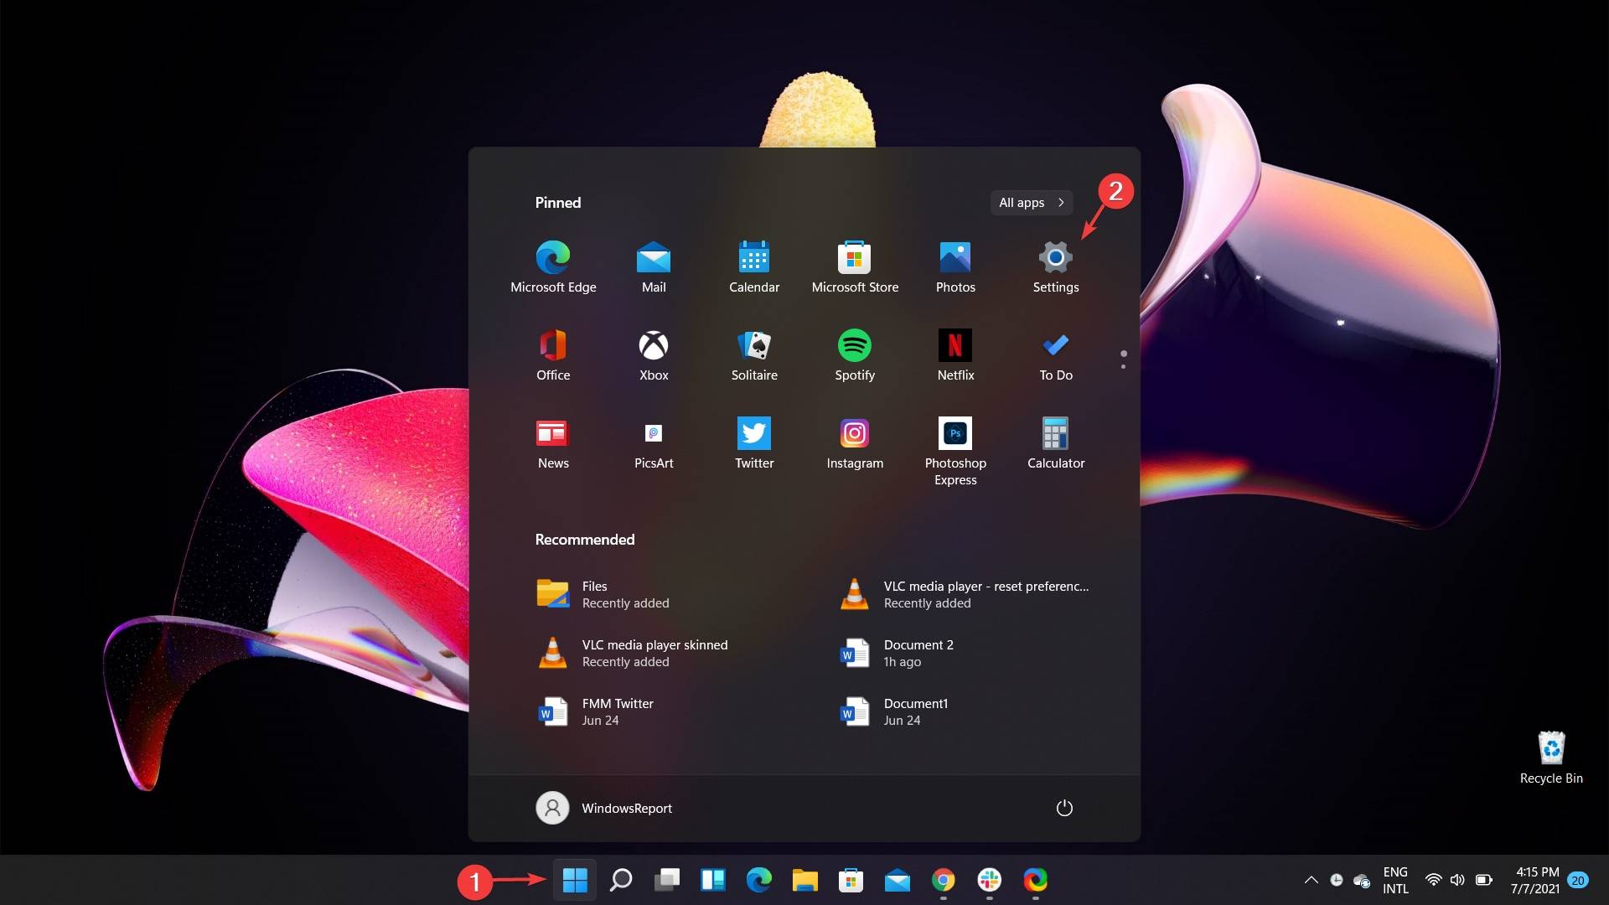Open Microsoft Store from pinned apps

coord(855,266)
